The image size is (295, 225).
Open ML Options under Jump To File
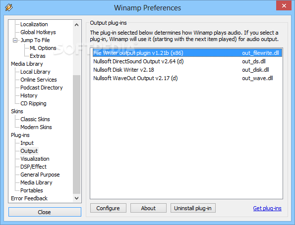point(43,48)
